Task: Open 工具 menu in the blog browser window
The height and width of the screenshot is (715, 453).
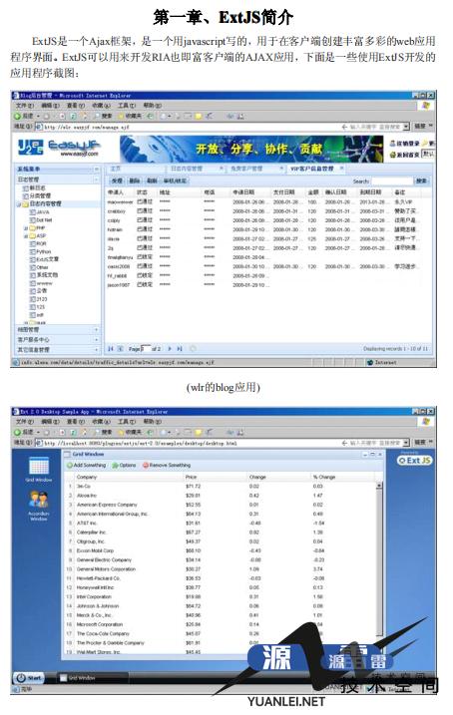Action: point(127,106)
